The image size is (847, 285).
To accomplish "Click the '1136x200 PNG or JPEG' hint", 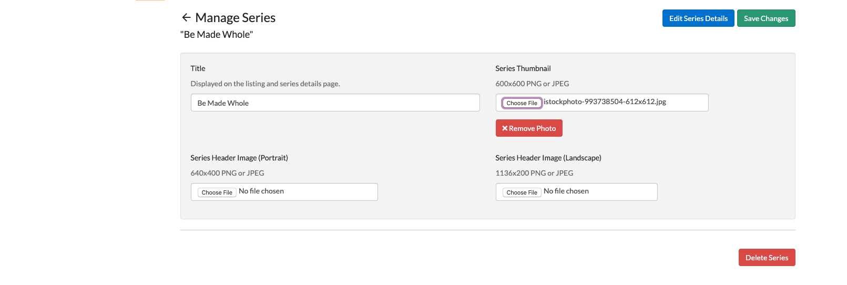I will [534, 173].
